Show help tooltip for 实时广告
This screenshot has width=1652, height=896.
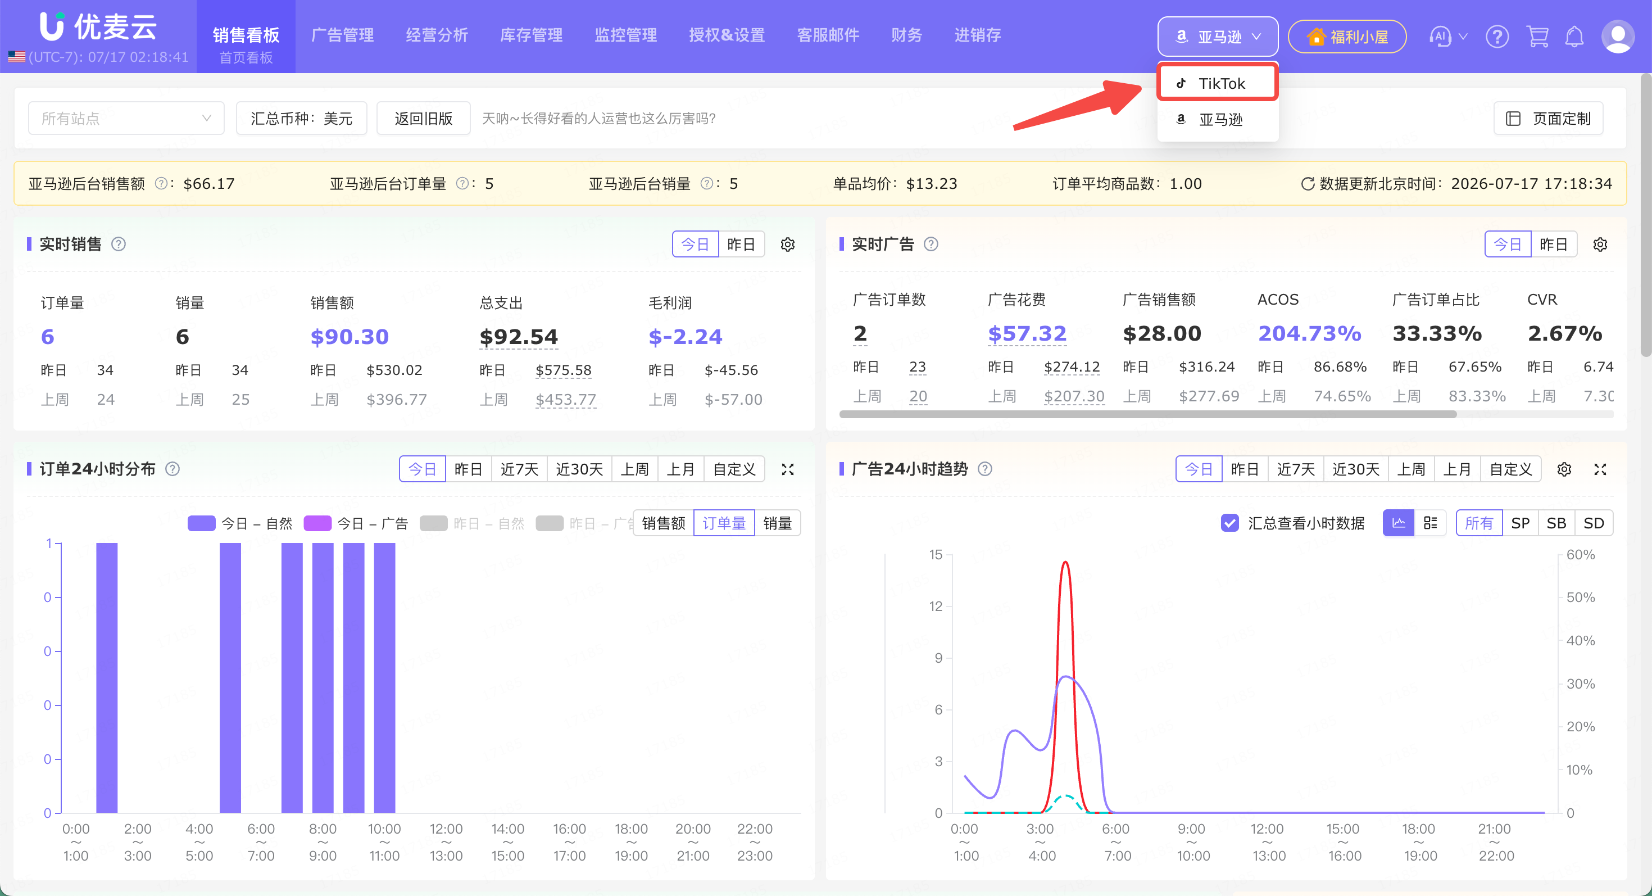931,245
